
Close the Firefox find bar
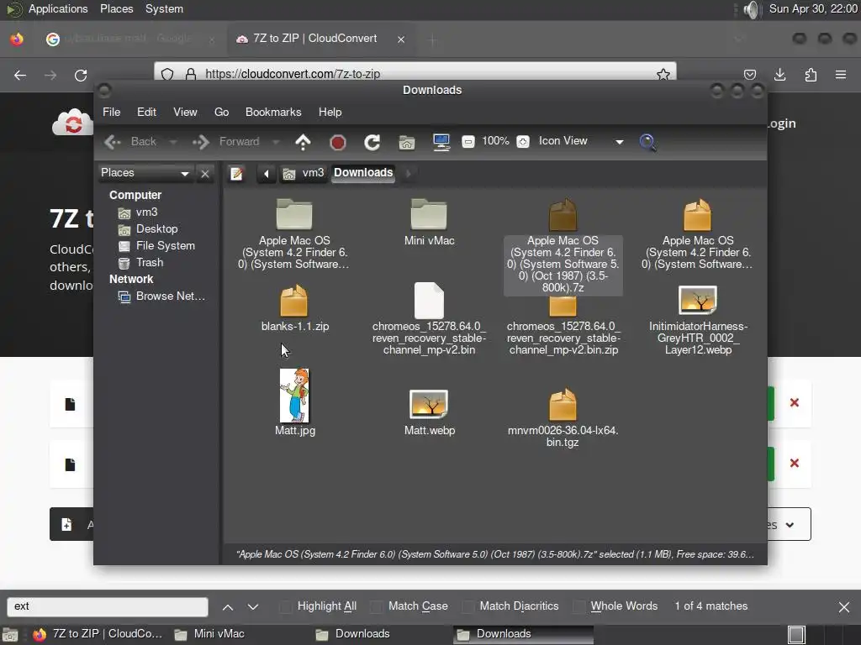click(x=844, y=607)
